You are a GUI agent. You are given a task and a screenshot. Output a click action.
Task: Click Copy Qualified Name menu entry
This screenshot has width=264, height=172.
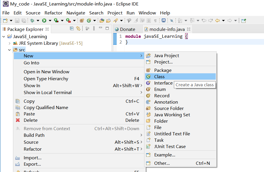click(x=79, y=108)
